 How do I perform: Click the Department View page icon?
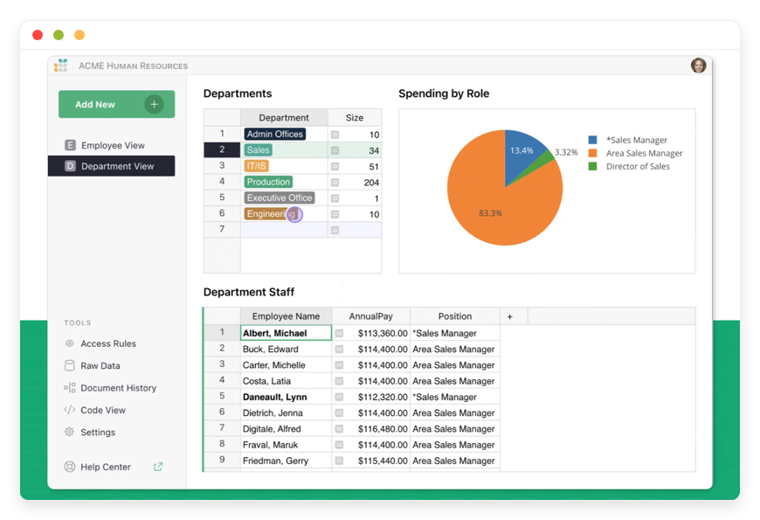(x=70, y=166)
